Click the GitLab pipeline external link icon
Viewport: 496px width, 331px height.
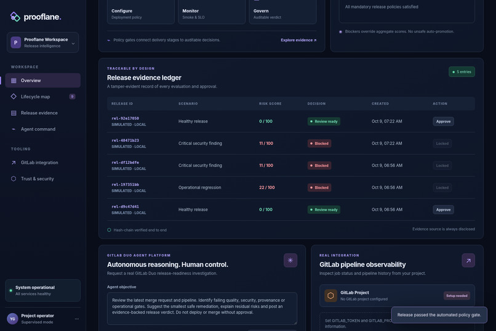pos(468,260)
